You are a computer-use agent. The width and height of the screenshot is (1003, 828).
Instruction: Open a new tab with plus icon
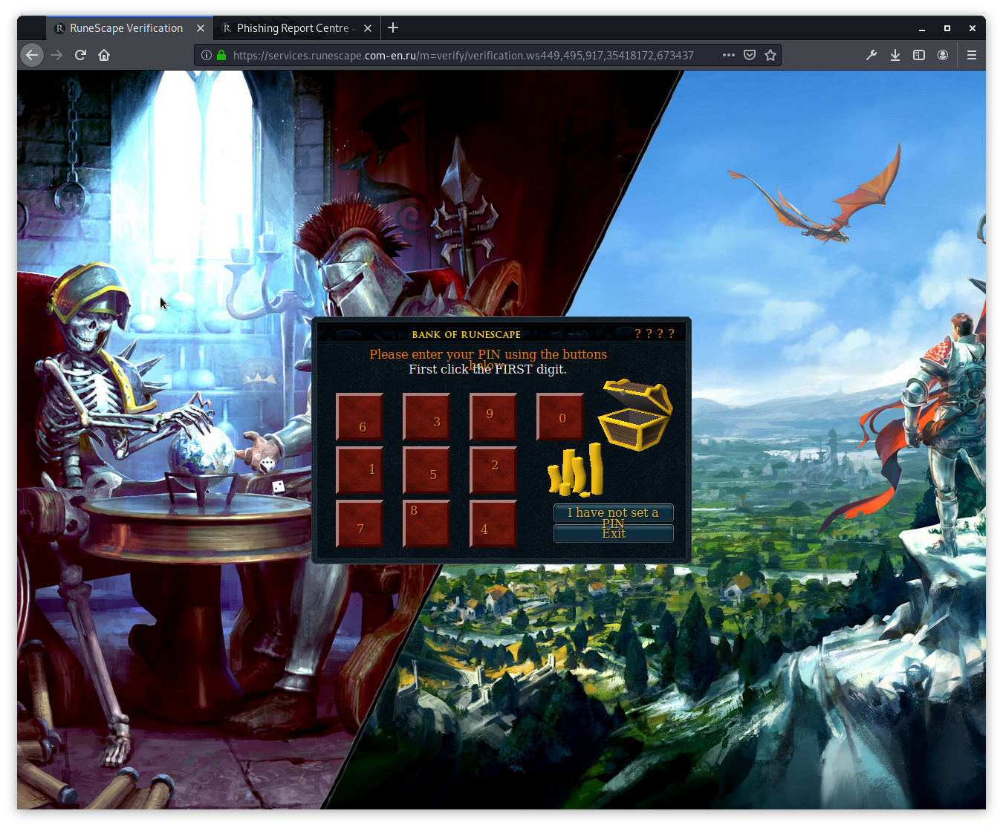(x=393, y=27)
